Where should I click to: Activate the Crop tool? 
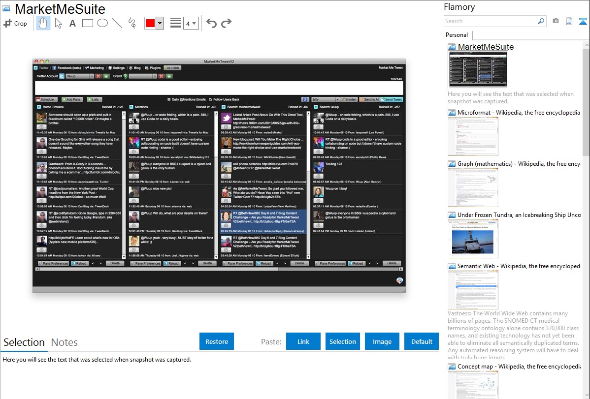15,23
